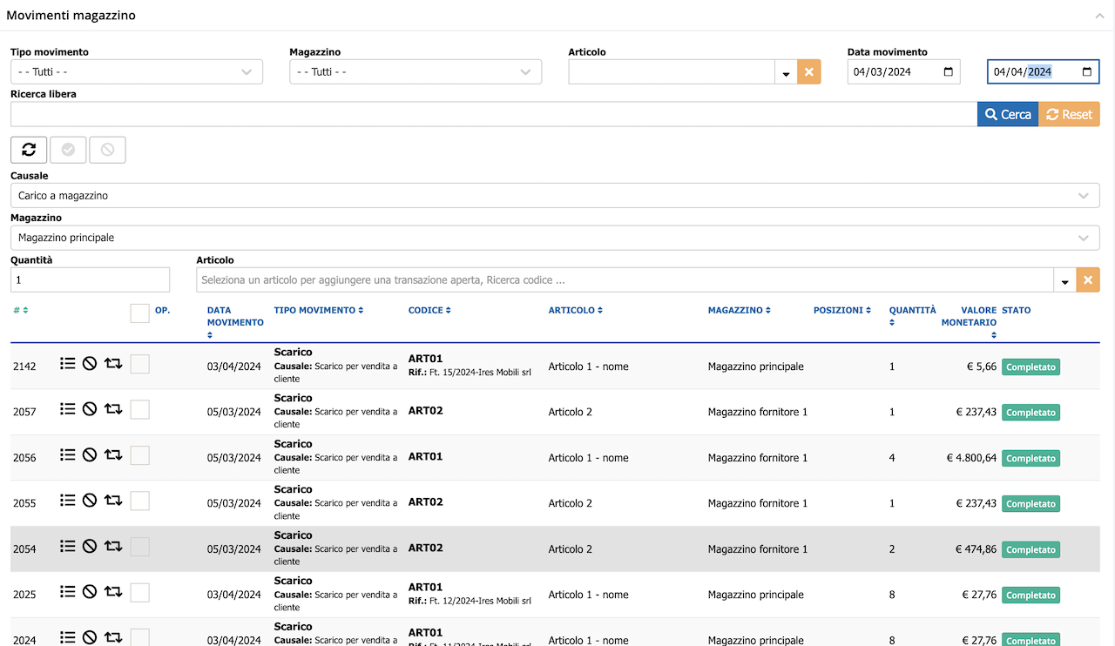1115x646 pixels.
Task: Select the checkbox on row 2055
Action: [x=139, y=501]
